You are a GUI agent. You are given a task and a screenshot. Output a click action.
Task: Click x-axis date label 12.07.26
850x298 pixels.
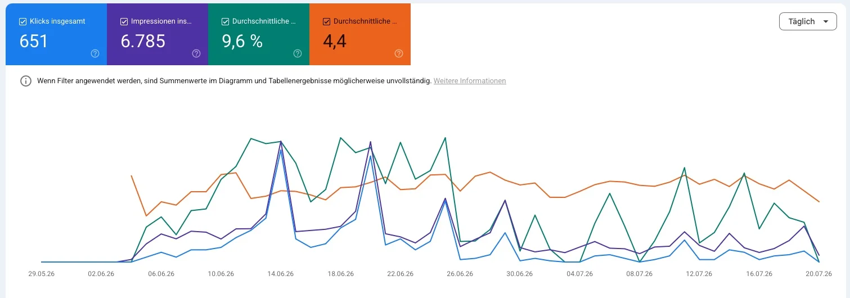pos(699,274)
